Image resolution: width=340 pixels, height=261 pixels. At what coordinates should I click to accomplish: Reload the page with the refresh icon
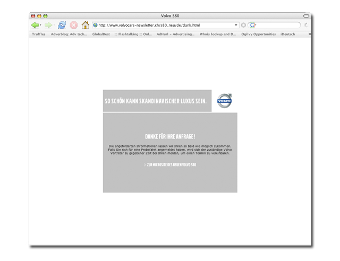(x=62, y=25)
